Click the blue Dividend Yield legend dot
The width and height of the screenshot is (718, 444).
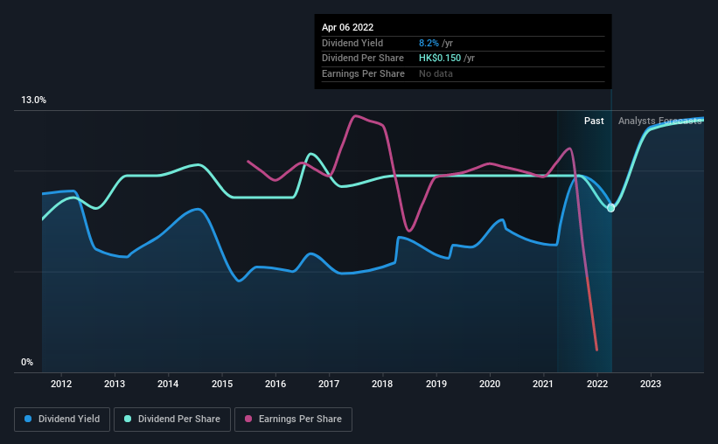(28, 419)
